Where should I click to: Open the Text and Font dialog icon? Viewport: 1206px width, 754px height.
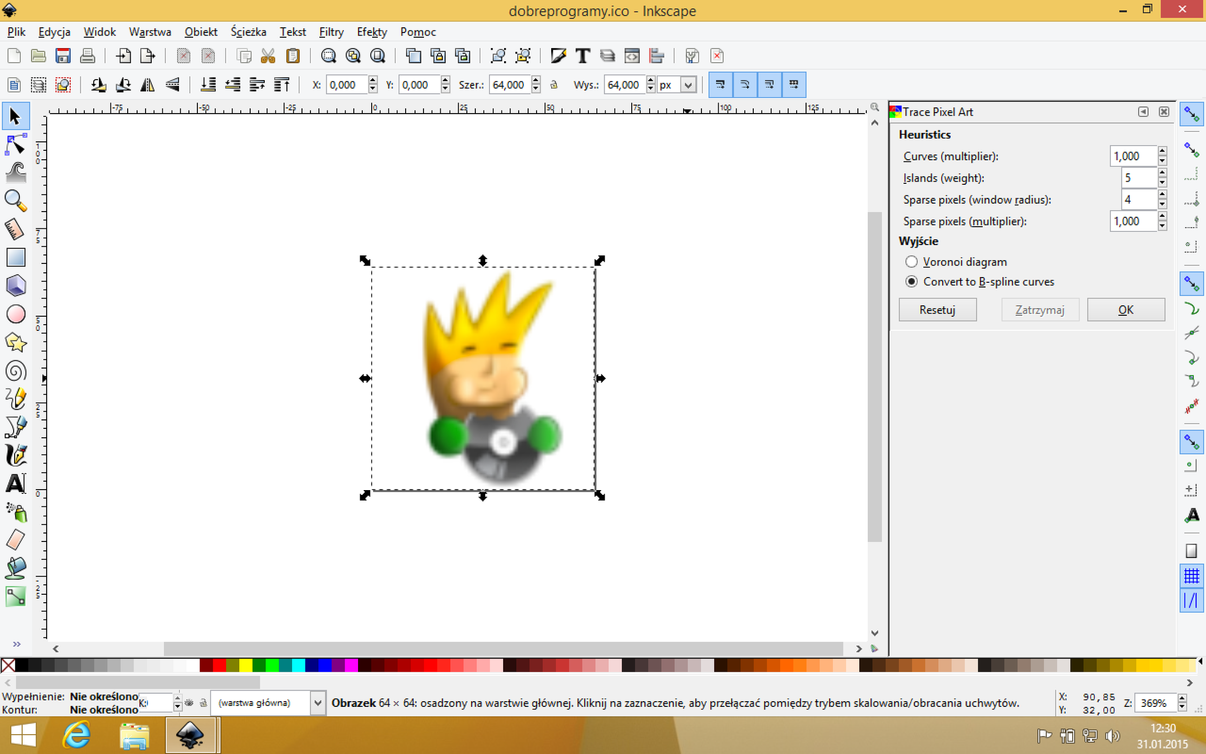click(x=583, y=56)
